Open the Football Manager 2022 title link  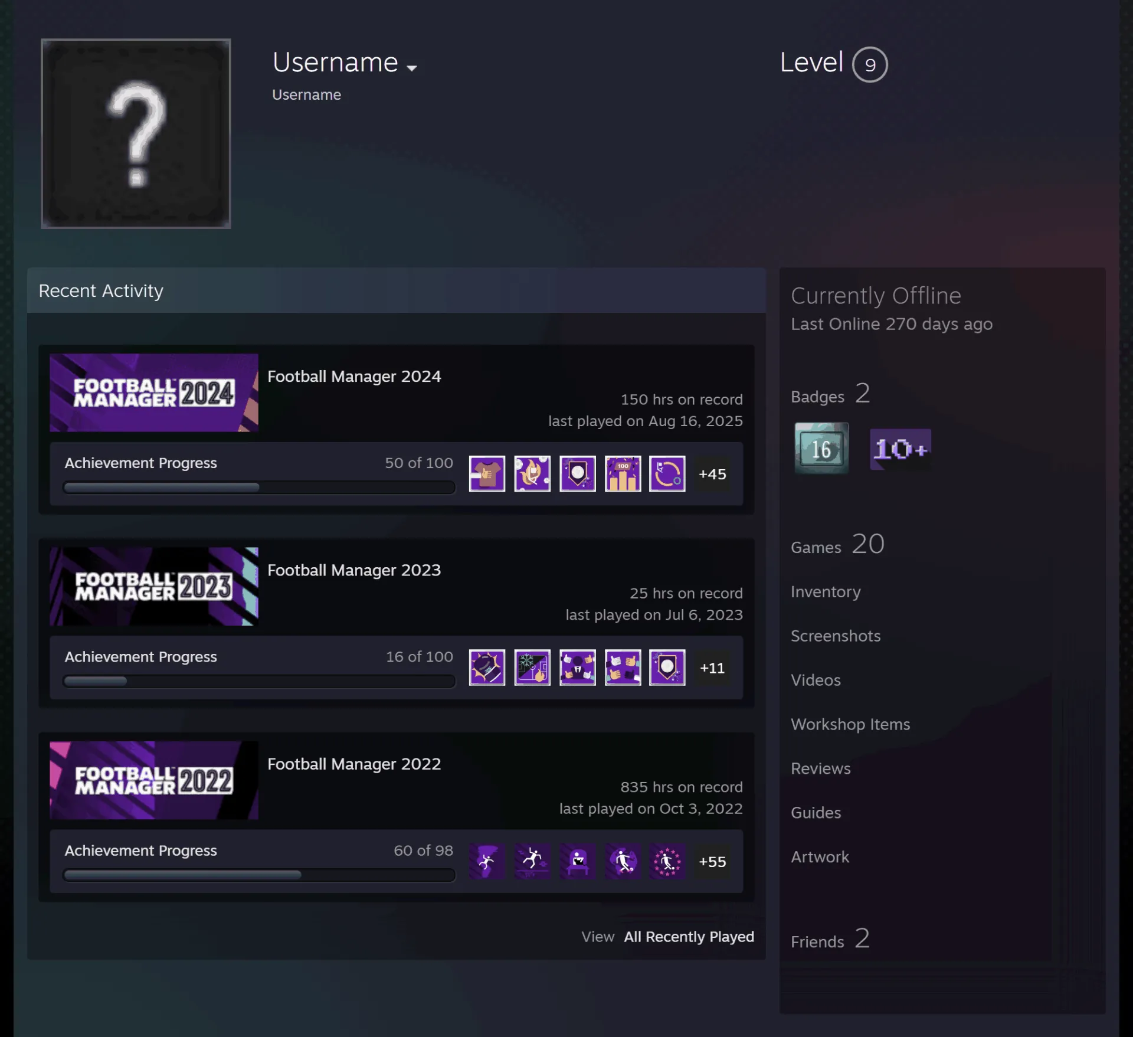point(354,764)
